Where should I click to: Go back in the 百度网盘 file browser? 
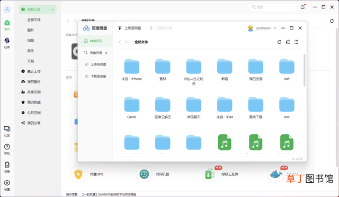[120, 42]
